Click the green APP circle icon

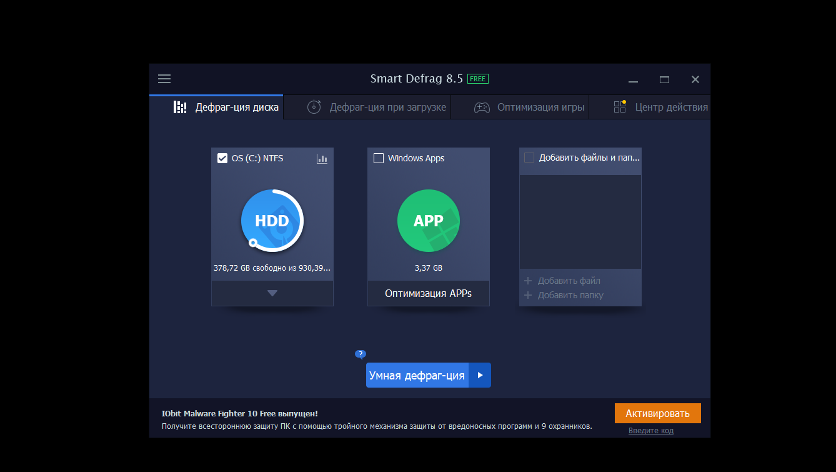[428, 221]
